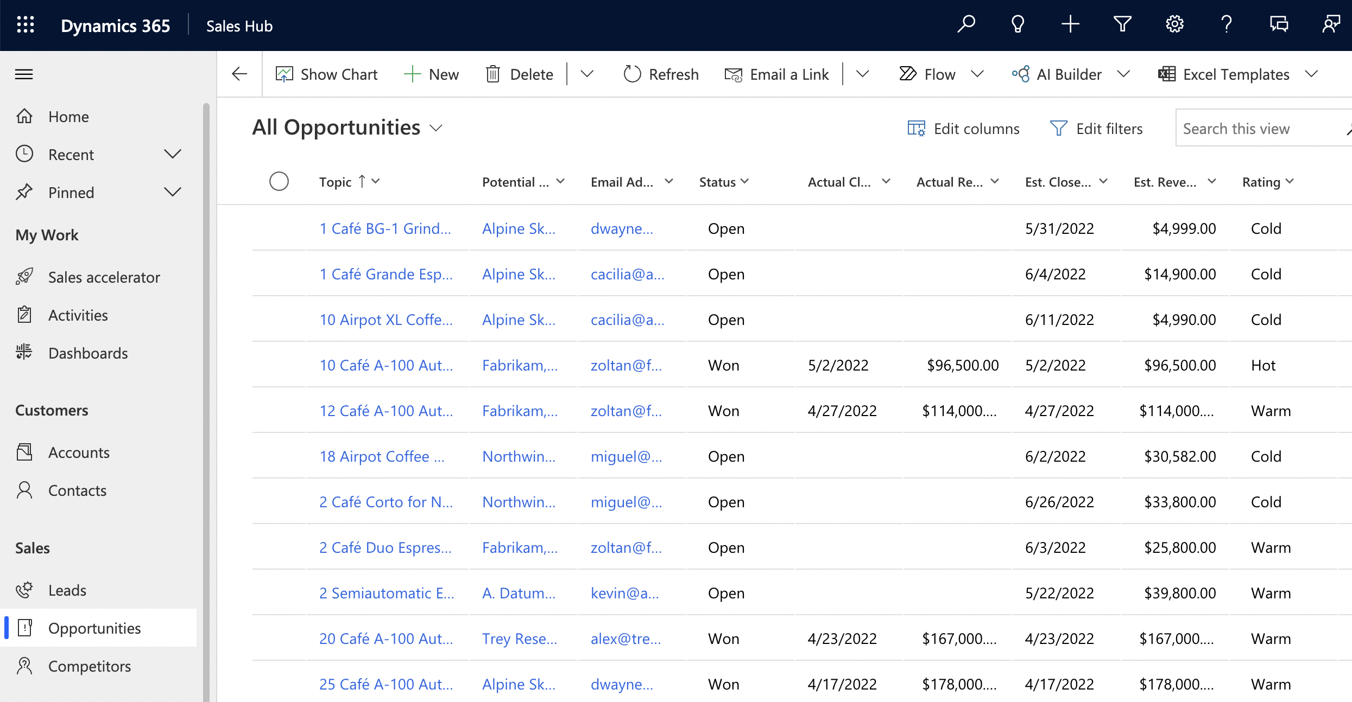Click the AI Builder button

[1057, 74]
